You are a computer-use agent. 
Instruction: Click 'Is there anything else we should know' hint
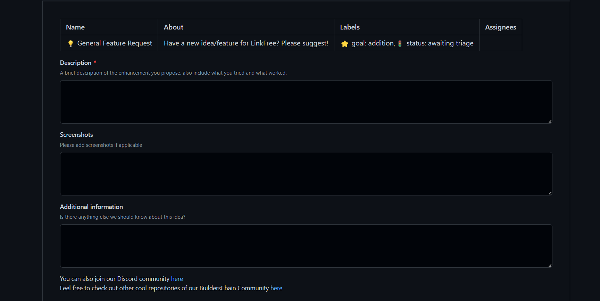click(123, 217)
